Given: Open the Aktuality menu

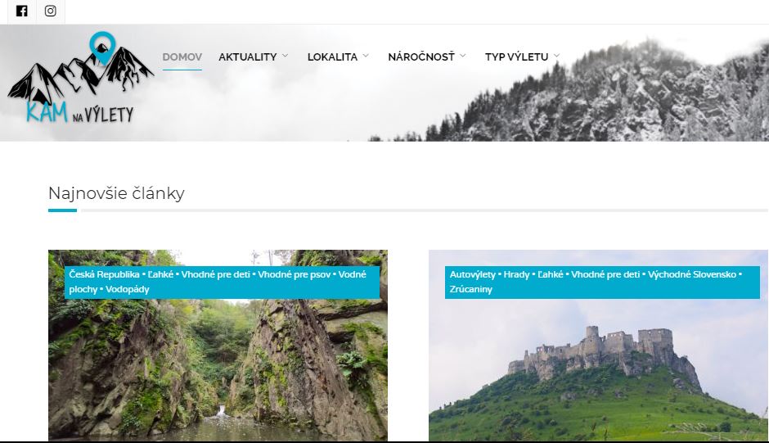Looking at the screenshot, I should 248,57.
